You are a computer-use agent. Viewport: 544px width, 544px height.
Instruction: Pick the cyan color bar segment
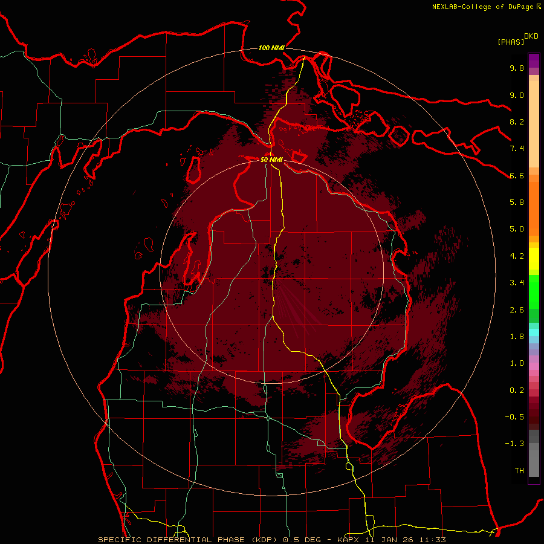534,332
